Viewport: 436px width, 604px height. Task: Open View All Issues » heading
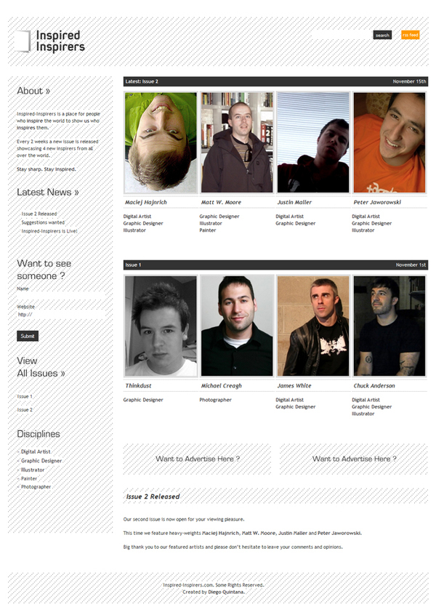41,367
